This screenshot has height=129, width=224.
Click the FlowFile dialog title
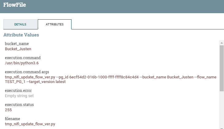pos(14,5)
